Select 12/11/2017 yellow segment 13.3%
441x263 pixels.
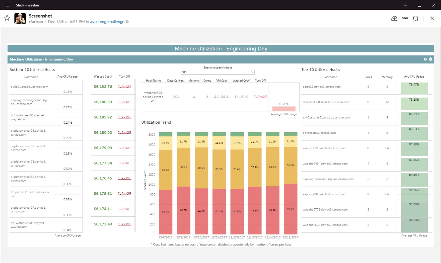click(x=219, y=143)
